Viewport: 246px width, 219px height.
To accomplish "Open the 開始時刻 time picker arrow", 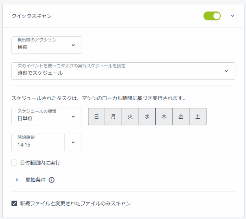I will point(73,142).
